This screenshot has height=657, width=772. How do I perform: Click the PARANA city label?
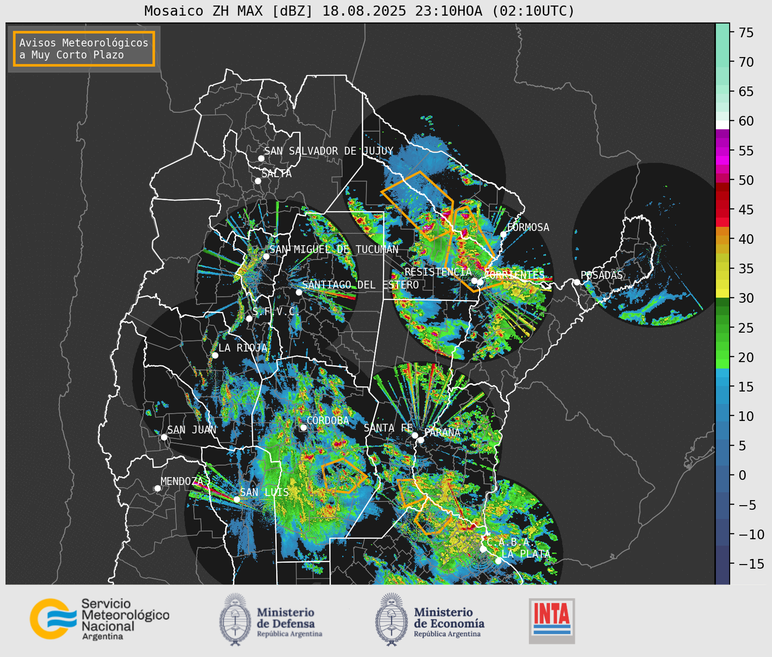442,432
